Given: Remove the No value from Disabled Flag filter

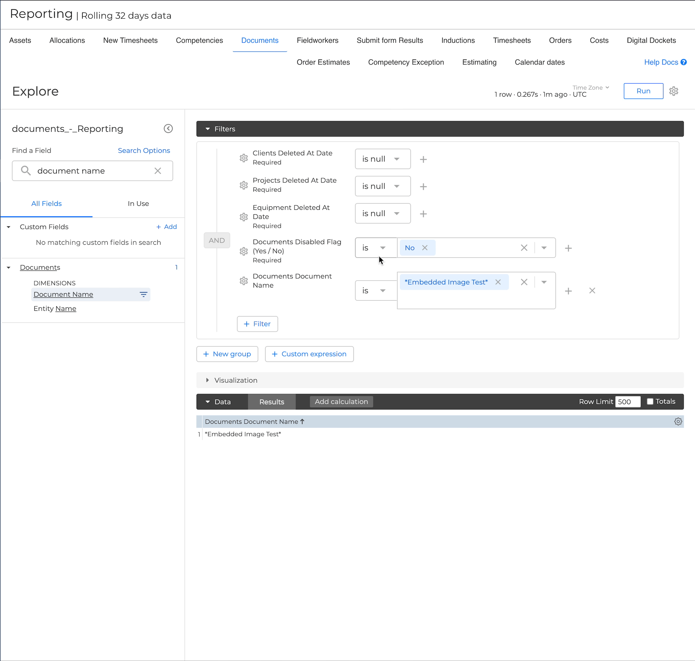Looking at the screenshot, I should 425,248.
